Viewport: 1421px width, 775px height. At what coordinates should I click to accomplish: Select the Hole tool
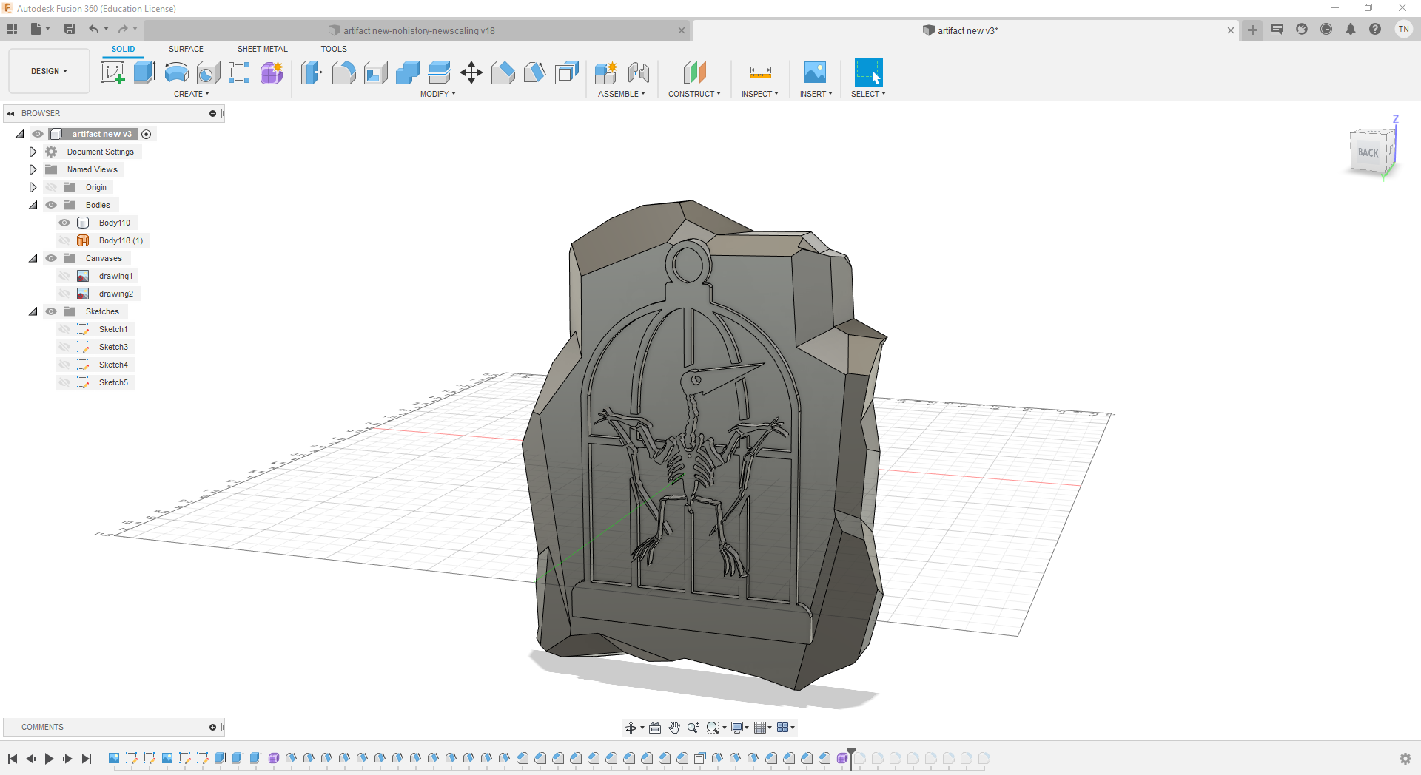click(208, 72)
